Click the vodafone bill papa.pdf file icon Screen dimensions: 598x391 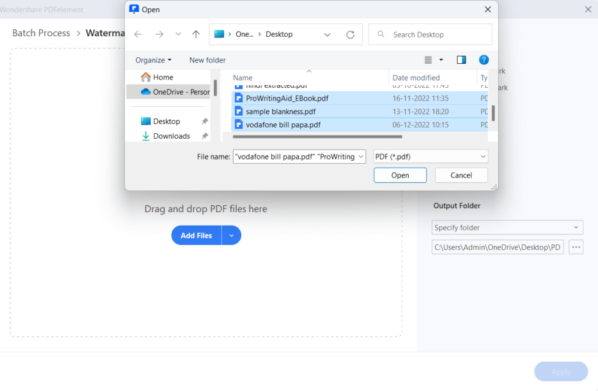tap(239, 125)
